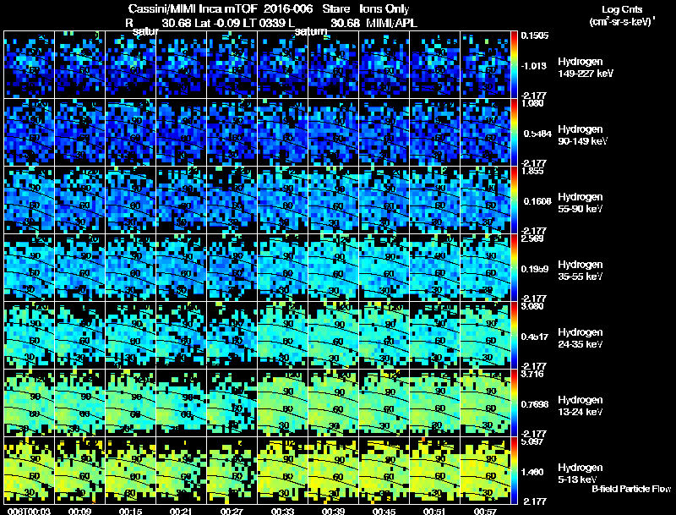Click the '006T00:03' time label

pos(29,511)
